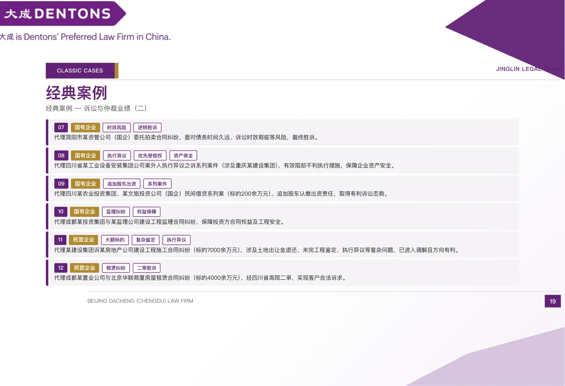The image size is (565, 386).
Task: Click 国有企业 tag in case 09
Action: [85, 184]
